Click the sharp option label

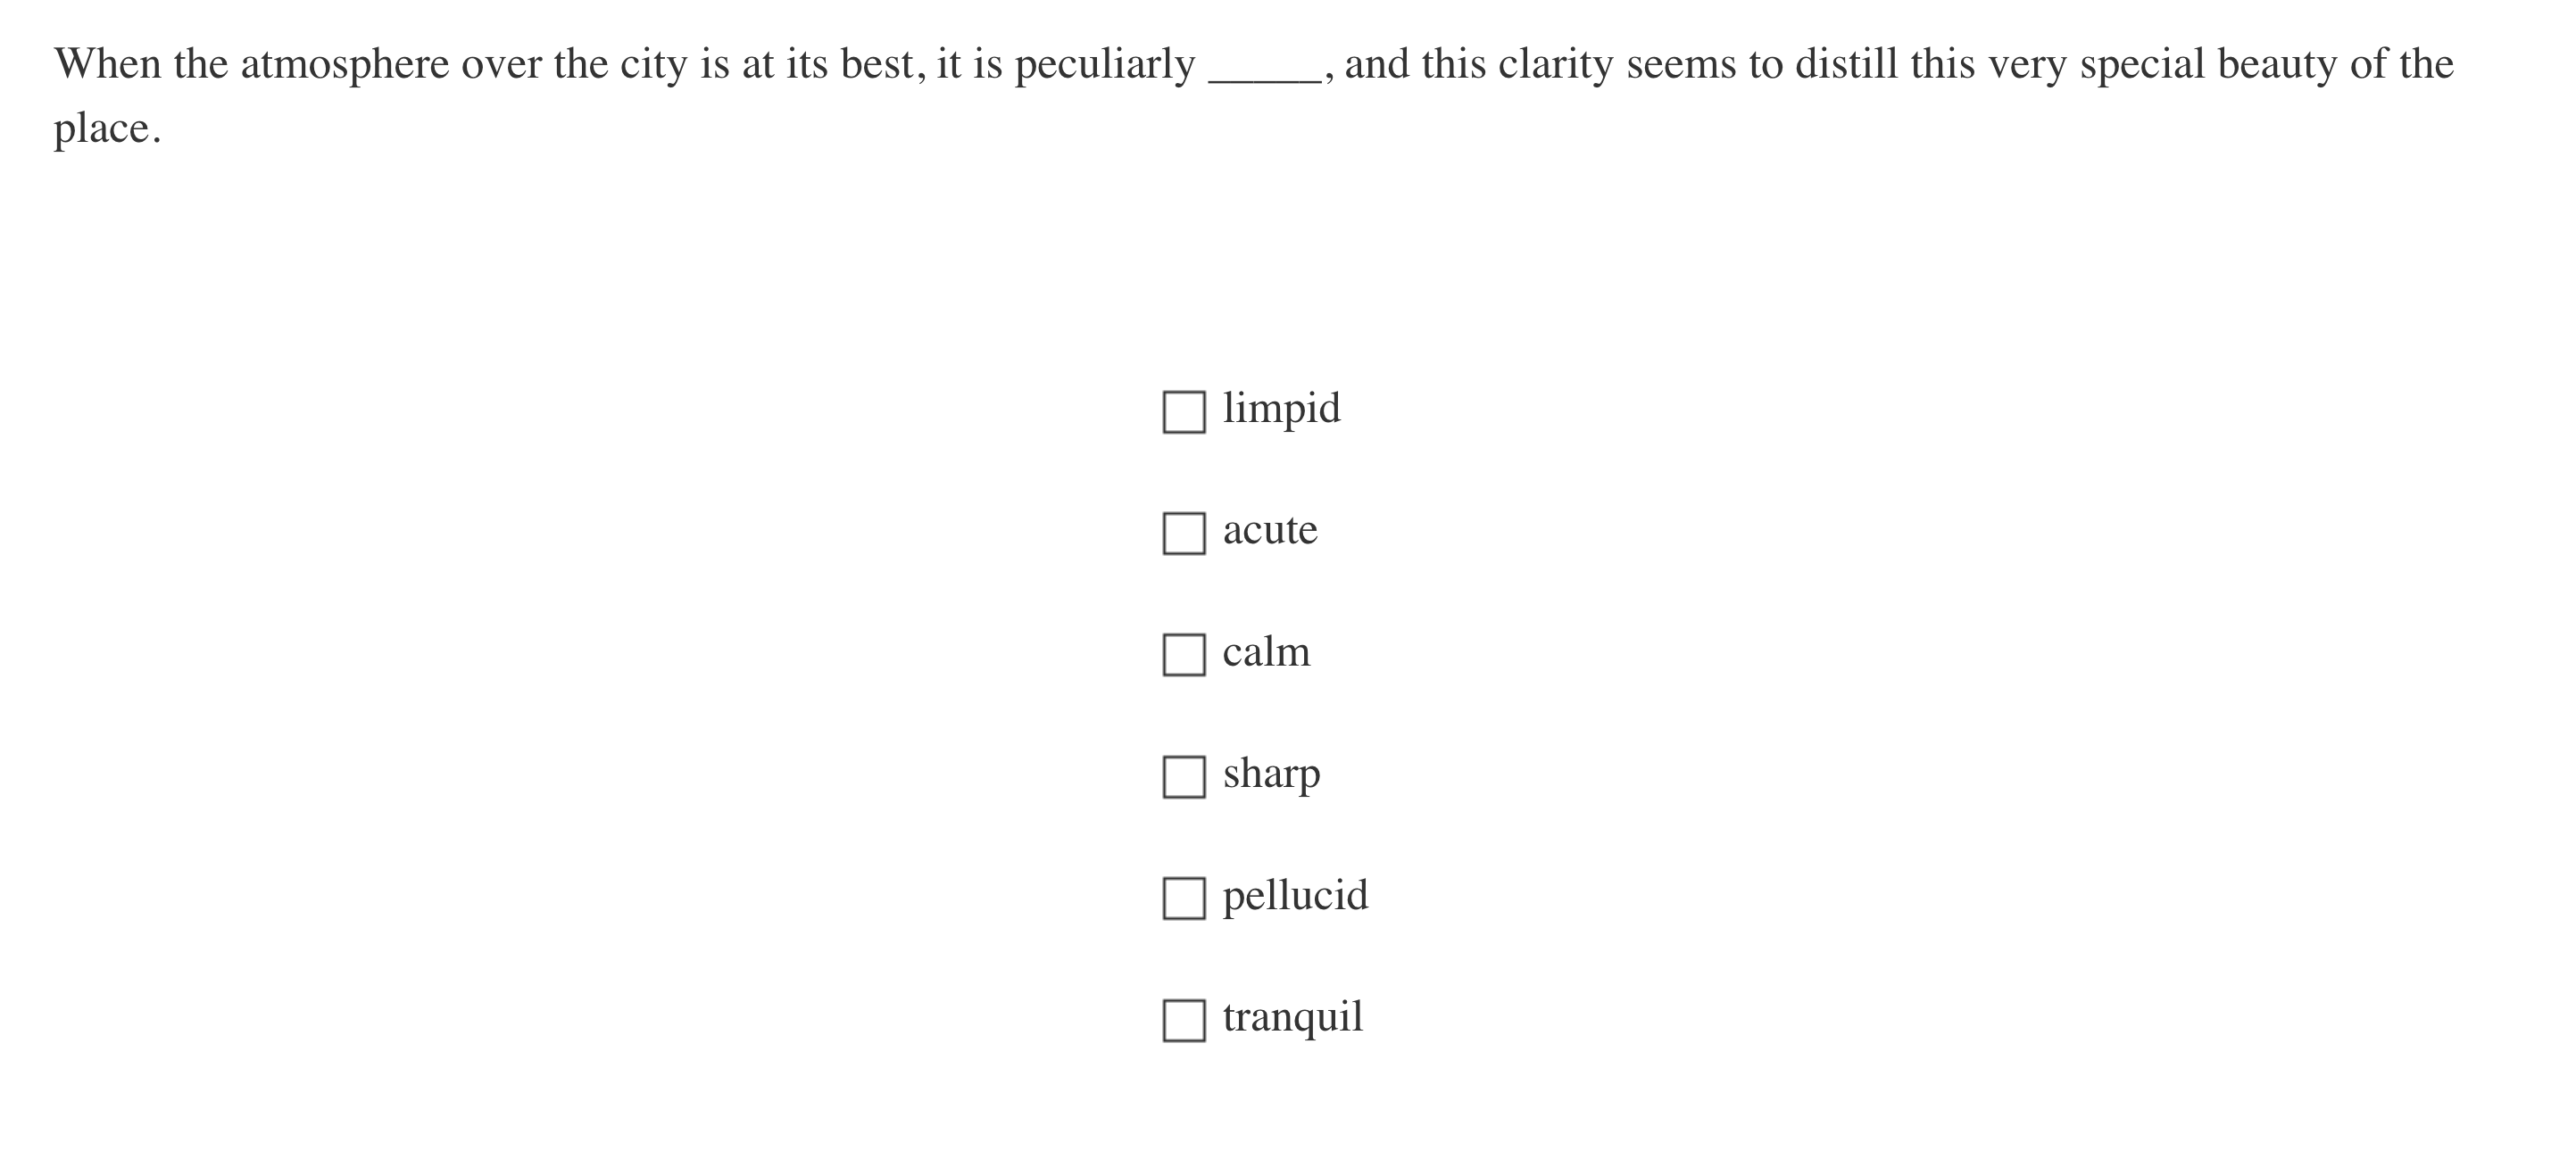pyautogui.click(x=1271, y=774)
